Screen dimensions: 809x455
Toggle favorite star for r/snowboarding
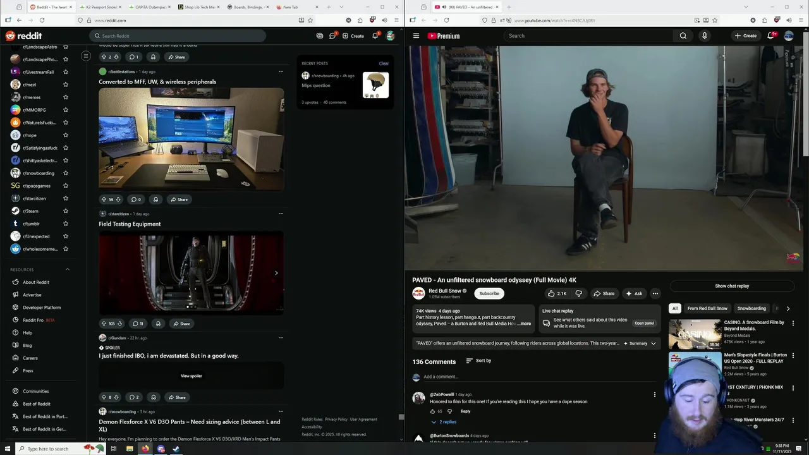click(66, 173)
